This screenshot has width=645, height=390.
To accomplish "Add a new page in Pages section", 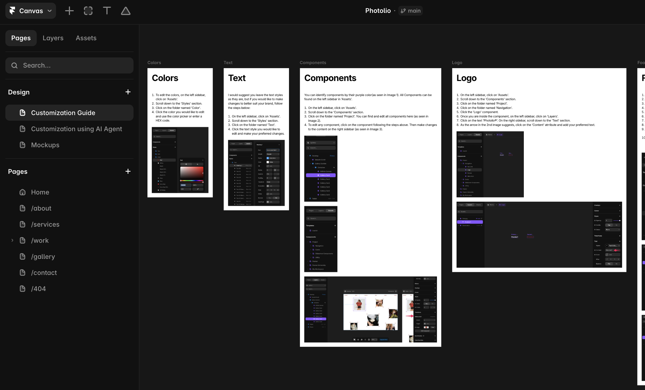I will pos(128,171).
